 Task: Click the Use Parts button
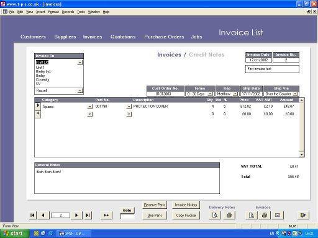click(155, 215)
